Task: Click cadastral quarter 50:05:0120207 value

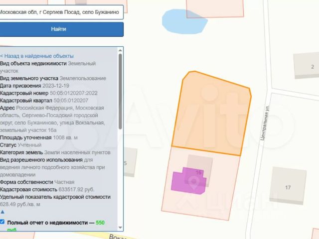Action: [x=71, y=101]
